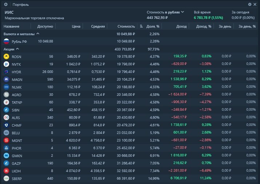Sort by За день column header
The image size is (260, 184).
[x=225, y=26]
